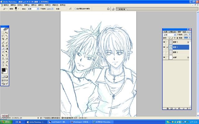Select the Healing Brush tool

pos(3,42)
